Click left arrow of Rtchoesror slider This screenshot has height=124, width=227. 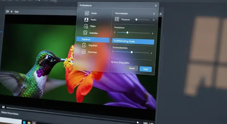click(x=115, y=32)
